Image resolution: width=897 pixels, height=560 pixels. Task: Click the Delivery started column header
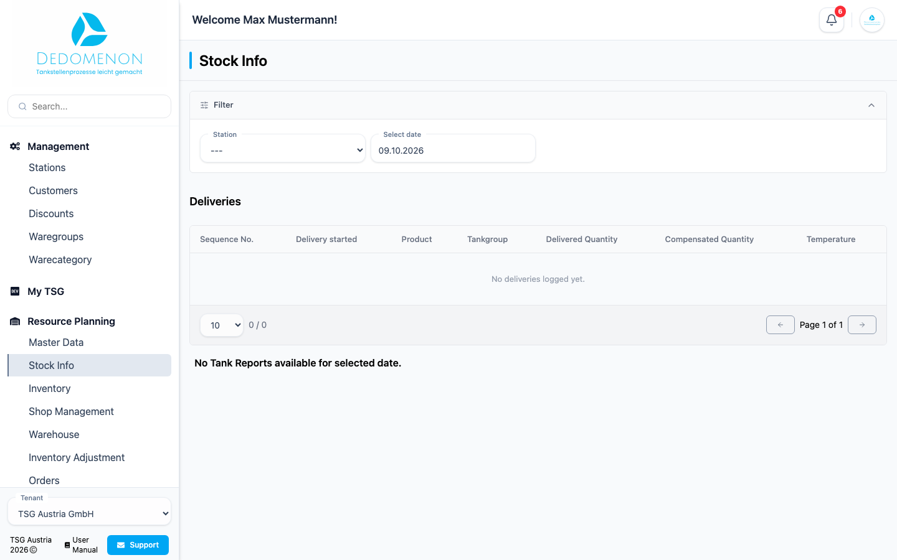click(x=326, y=240)
